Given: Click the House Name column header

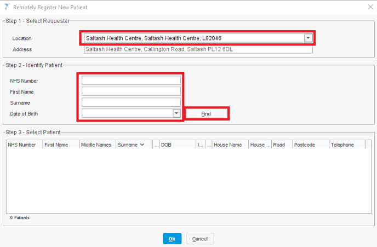Looking at the screenshot, I should (229, 145).
